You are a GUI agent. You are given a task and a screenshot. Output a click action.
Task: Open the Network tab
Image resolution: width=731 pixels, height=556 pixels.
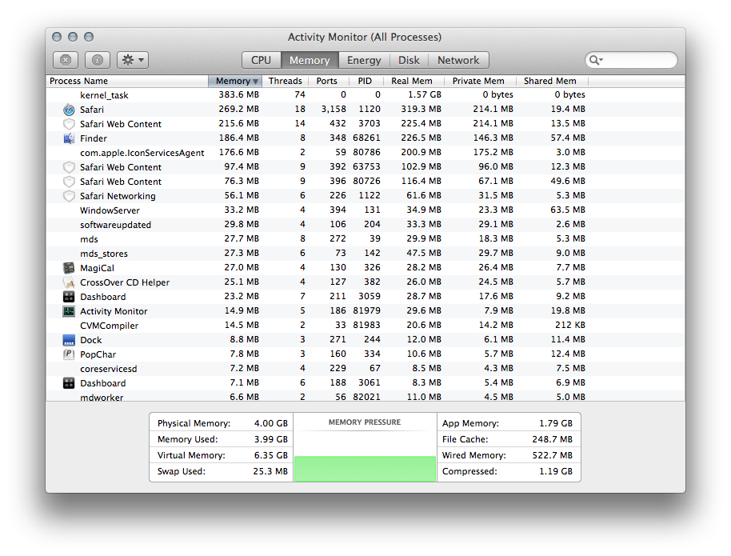(x=457, y=60)
